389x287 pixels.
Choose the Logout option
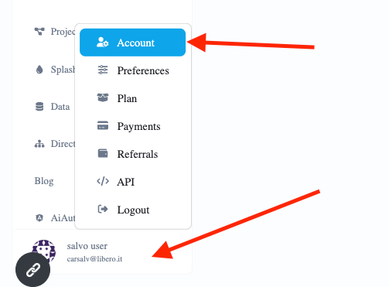pos(132,210)
